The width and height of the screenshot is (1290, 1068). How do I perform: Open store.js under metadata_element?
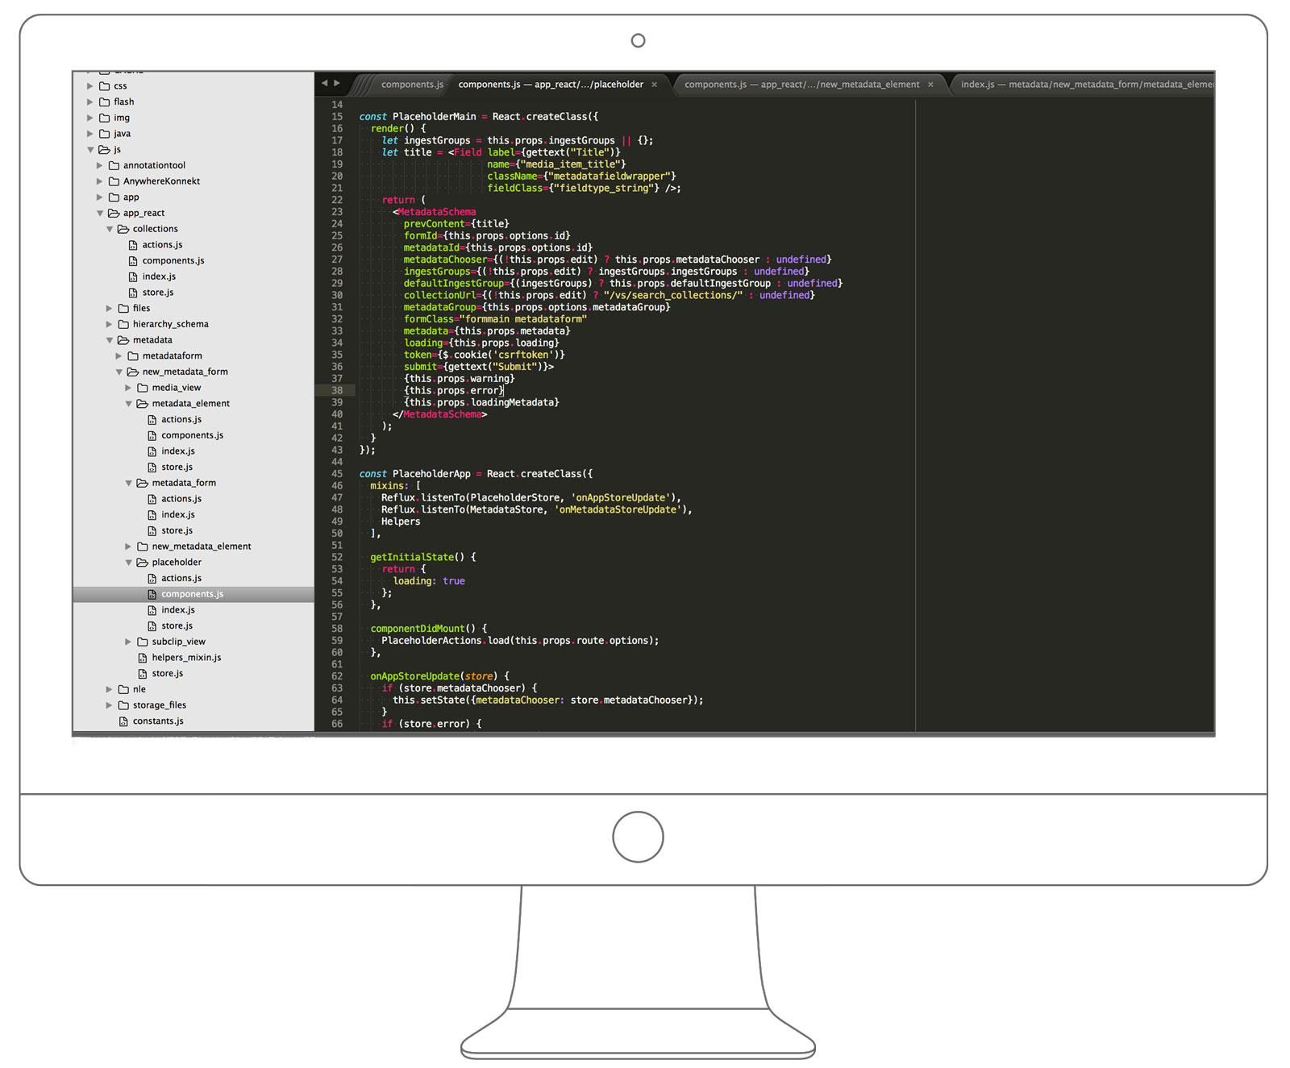click(x=177, y=467)
